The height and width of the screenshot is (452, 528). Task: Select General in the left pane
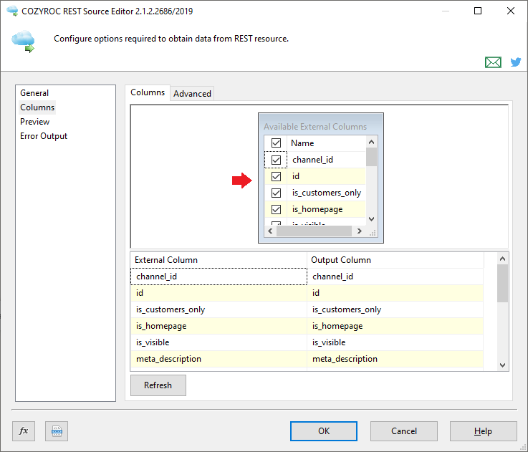tap(34, 93)
